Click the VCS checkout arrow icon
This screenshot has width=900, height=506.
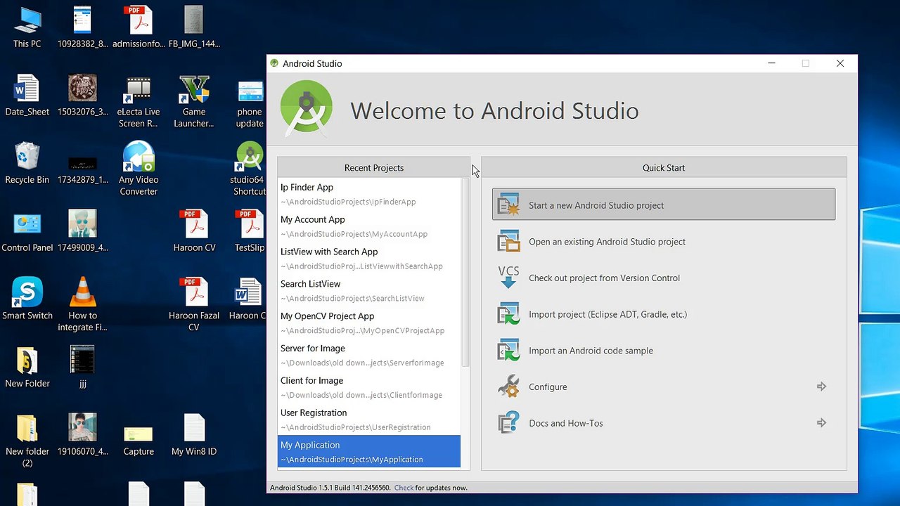click(x=508, y=278)
